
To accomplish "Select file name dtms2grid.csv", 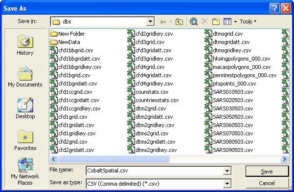I will tap(152, 133).
